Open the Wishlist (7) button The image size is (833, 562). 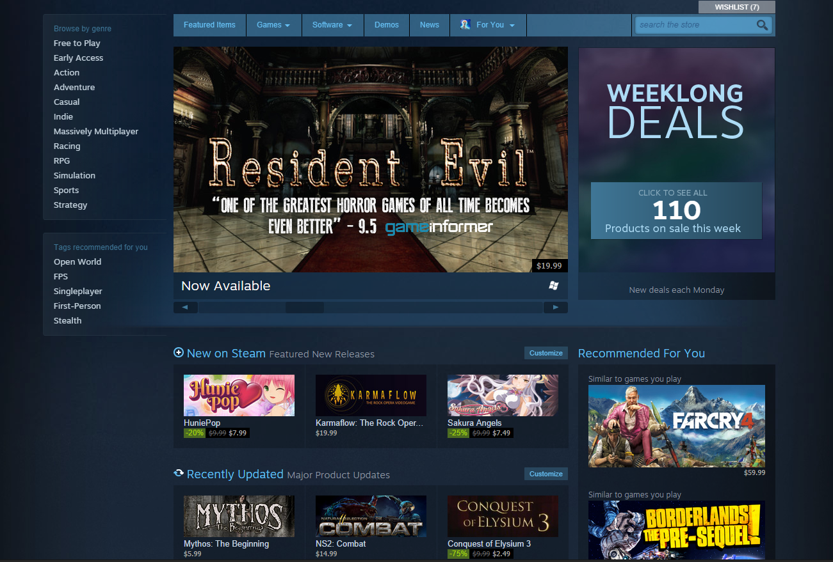pyautogui.click(x=737, y=7)
